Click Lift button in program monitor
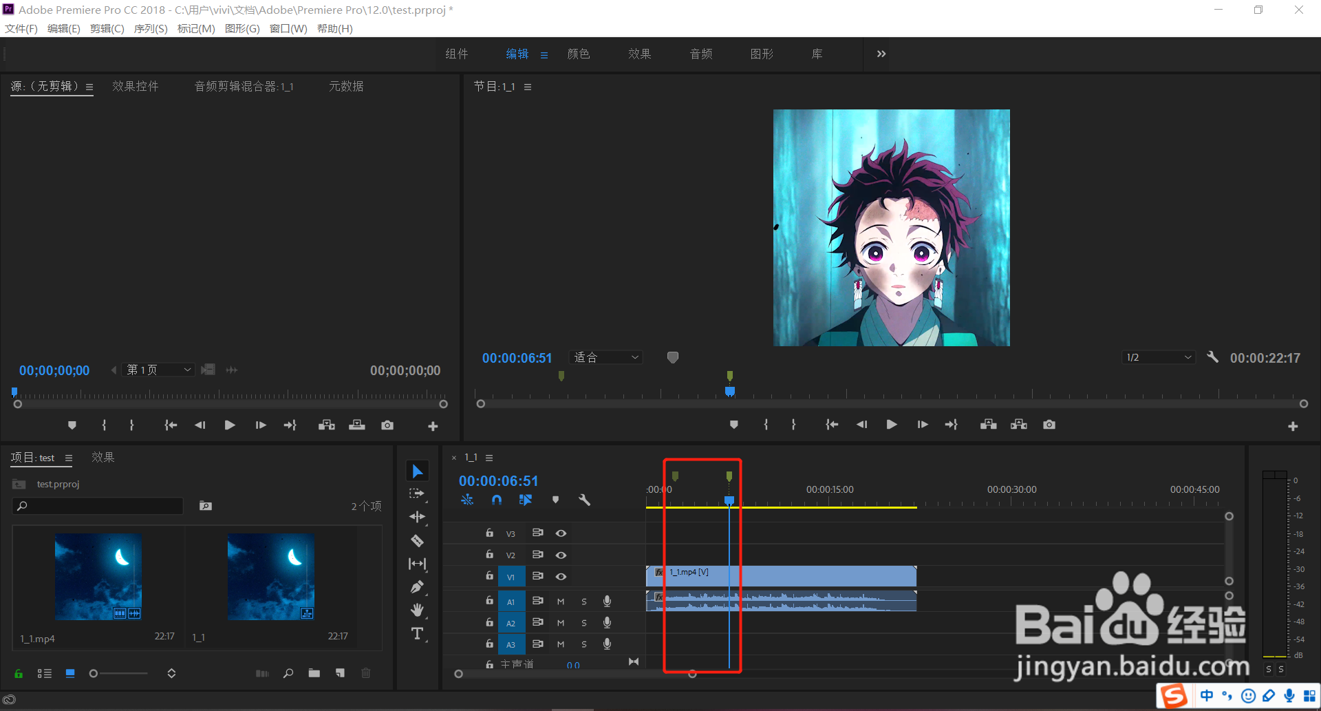Screen dimensions: 1321x711 pyautogui.click(x=989, y=425)
